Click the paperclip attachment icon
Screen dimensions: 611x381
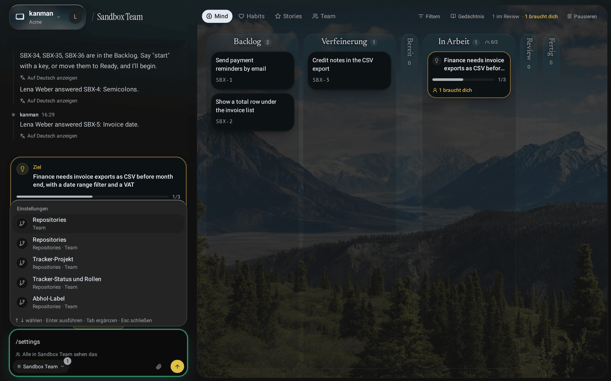[x=159, y=367]
